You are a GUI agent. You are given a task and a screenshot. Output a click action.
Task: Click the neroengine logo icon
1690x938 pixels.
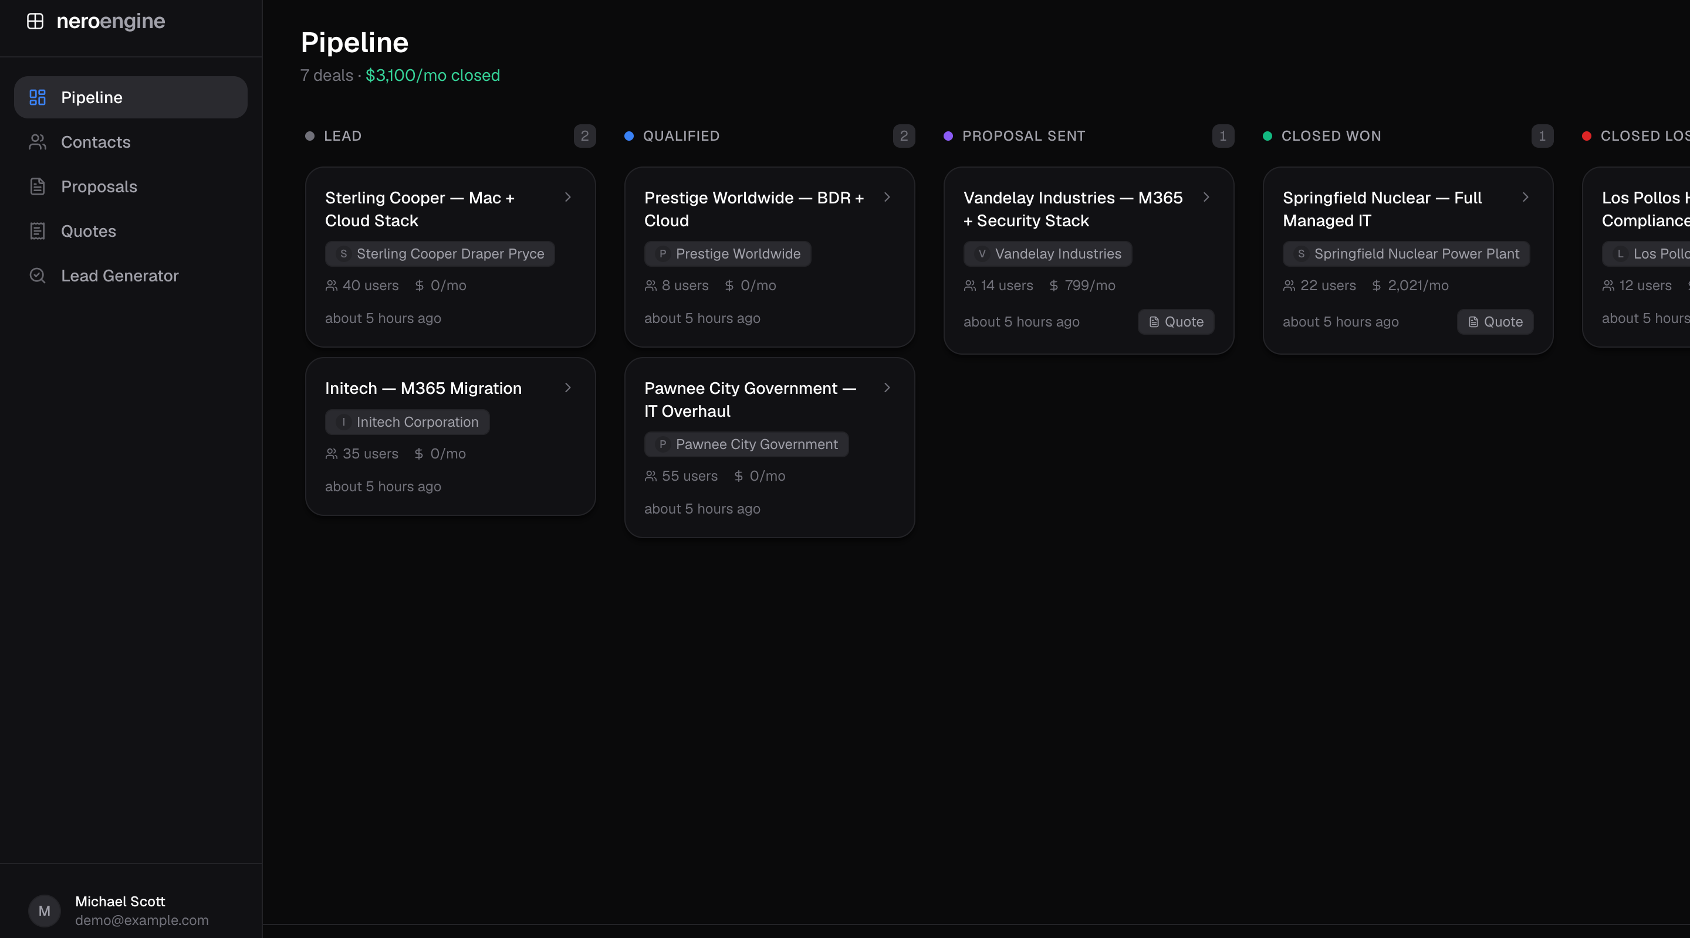[35, 21]
